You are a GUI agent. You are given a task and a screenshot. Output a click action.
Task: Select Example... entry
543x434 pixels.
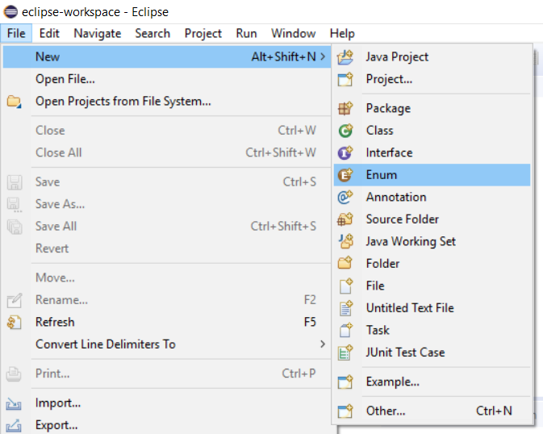[x=432, y=382]
